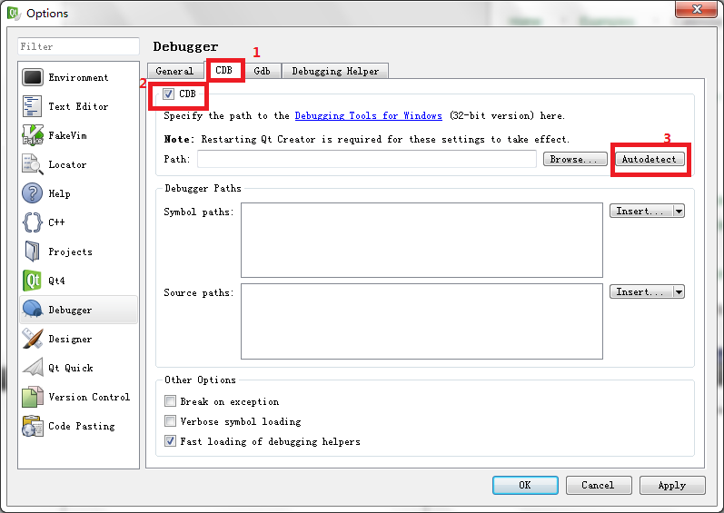Uncheck the CDB checkbox
Image resolution: width=724 pixels, height=513 pixels.
tap(169, 94)
